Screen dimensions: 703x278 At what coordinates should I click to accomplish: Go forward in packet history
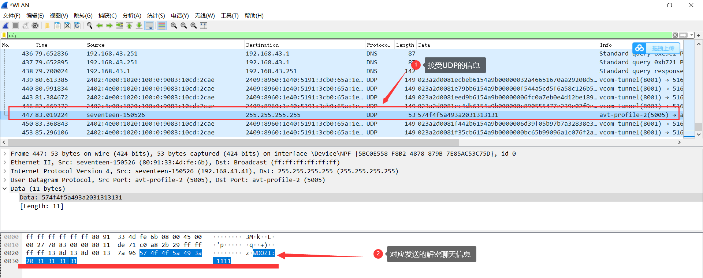point(109,26)
